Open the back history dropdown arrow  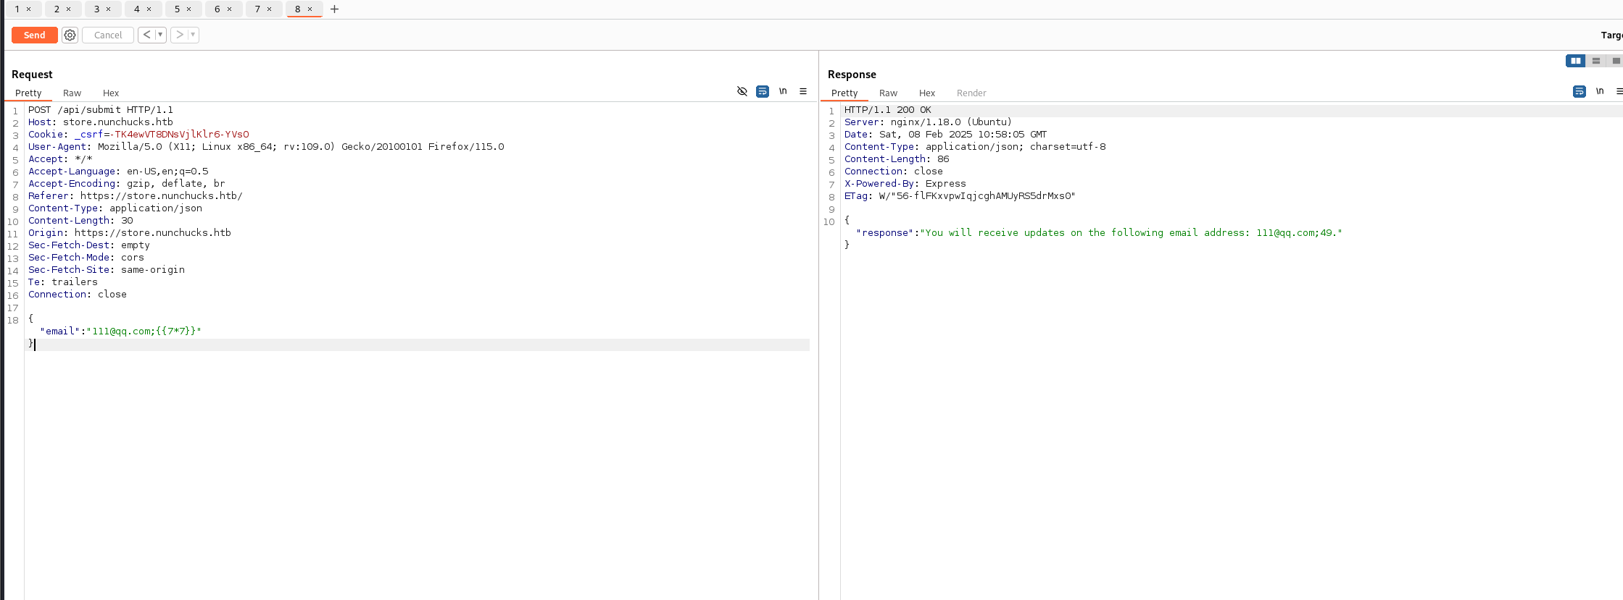click(x=160, y=35)
